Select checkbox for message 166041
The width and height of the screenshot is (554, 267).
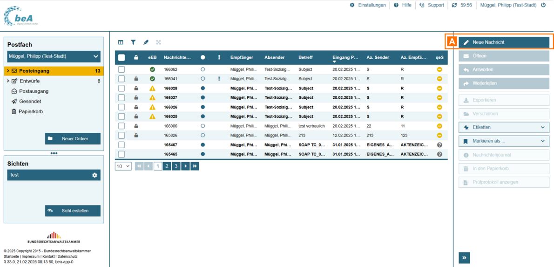(121, 79)
